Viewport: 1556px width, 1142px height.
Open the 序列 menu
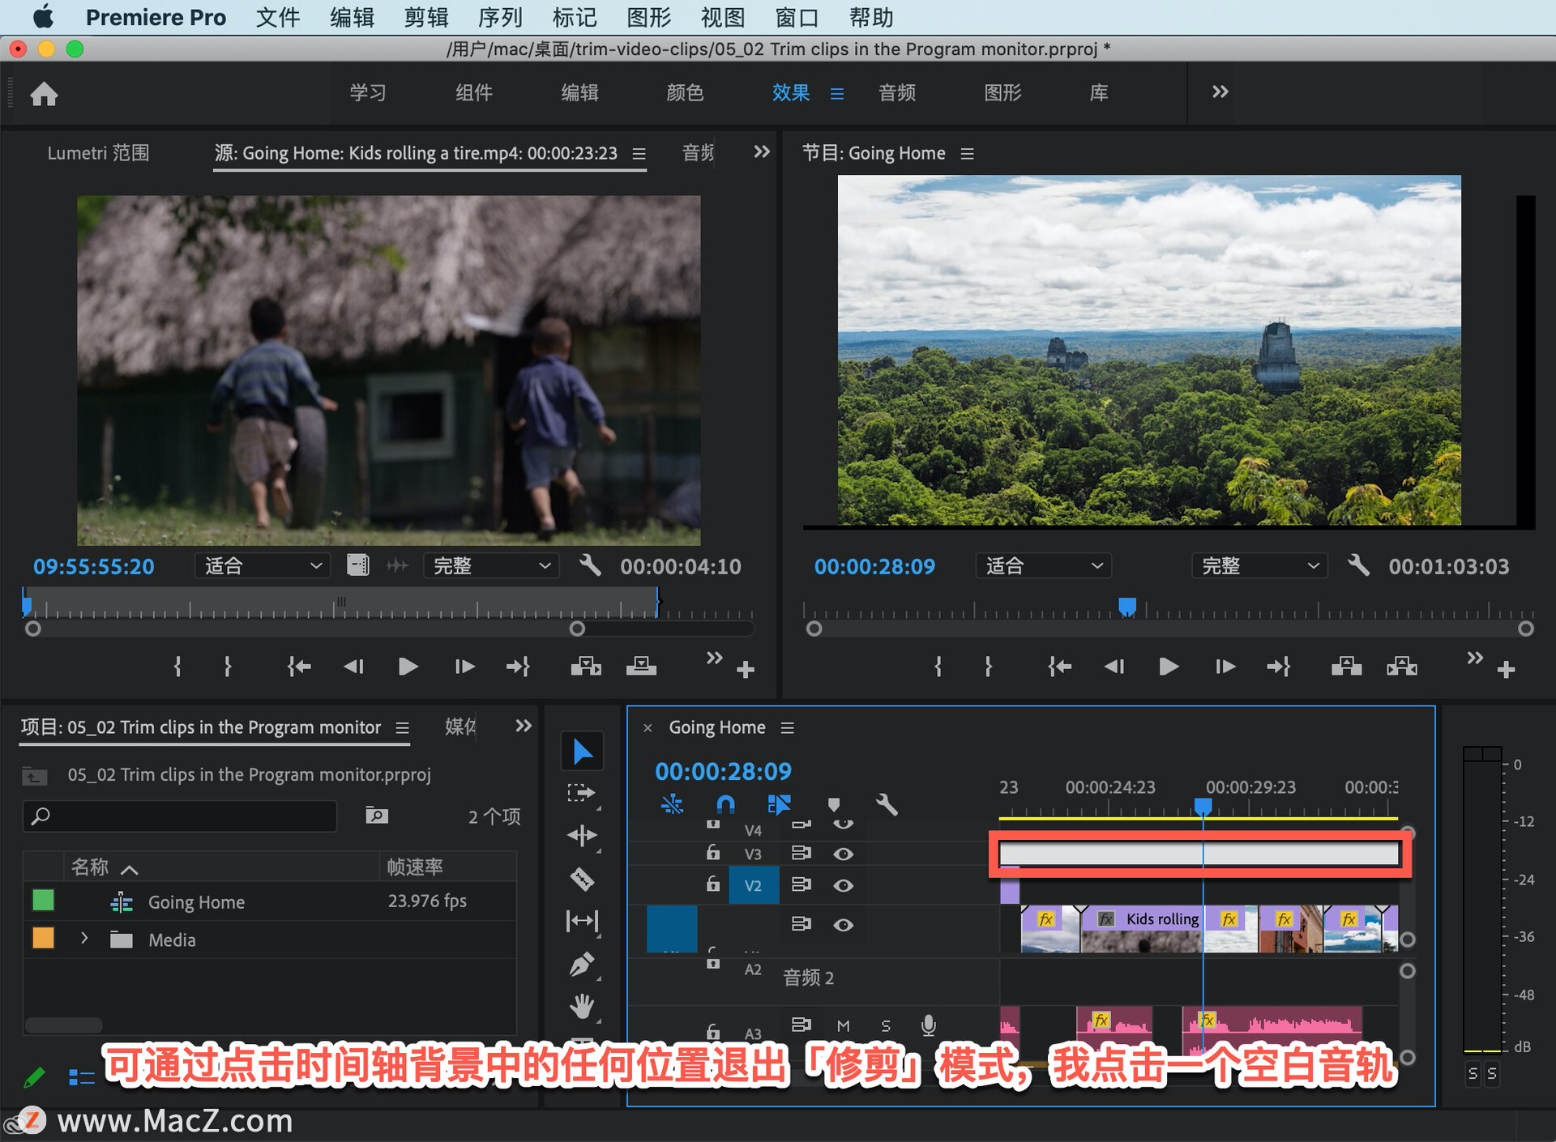[500, 17]
